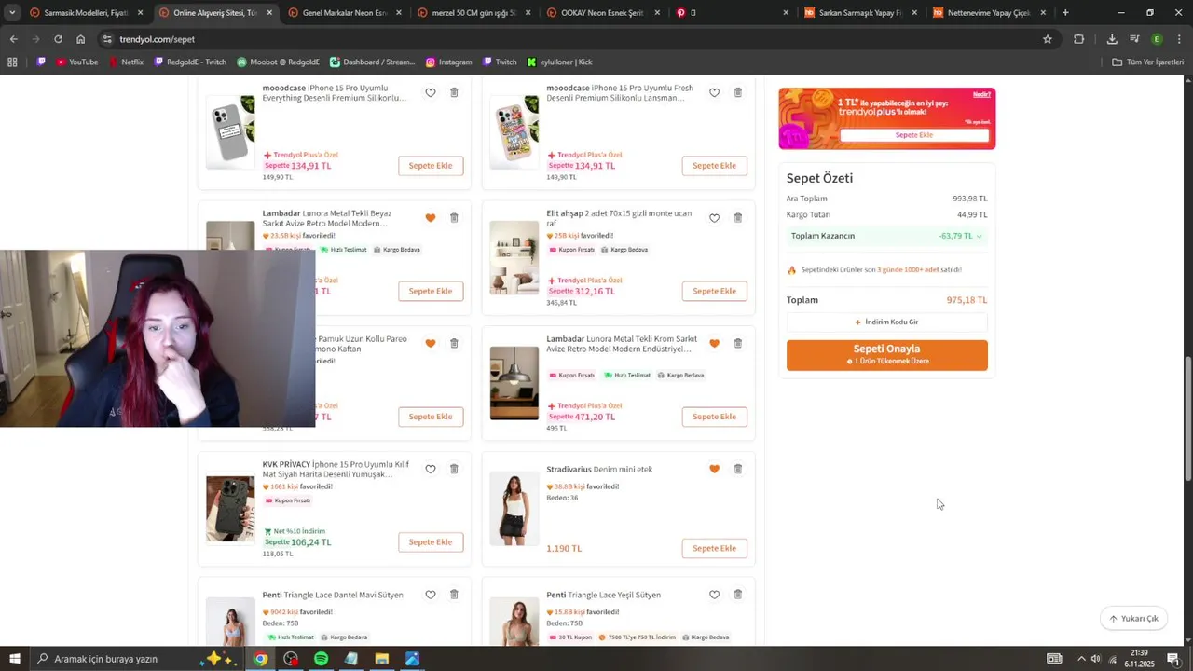Open YouTube bookmark

click(x=76, y=62)
